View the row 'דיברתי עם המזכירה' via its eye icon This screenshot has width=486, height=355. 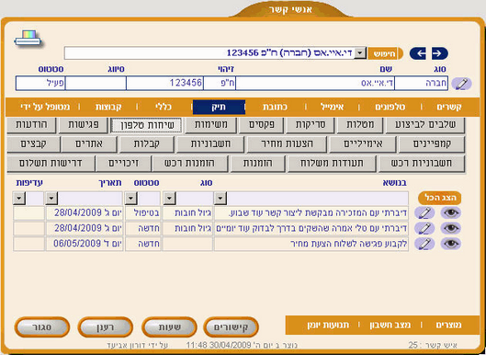coord(451,212)
